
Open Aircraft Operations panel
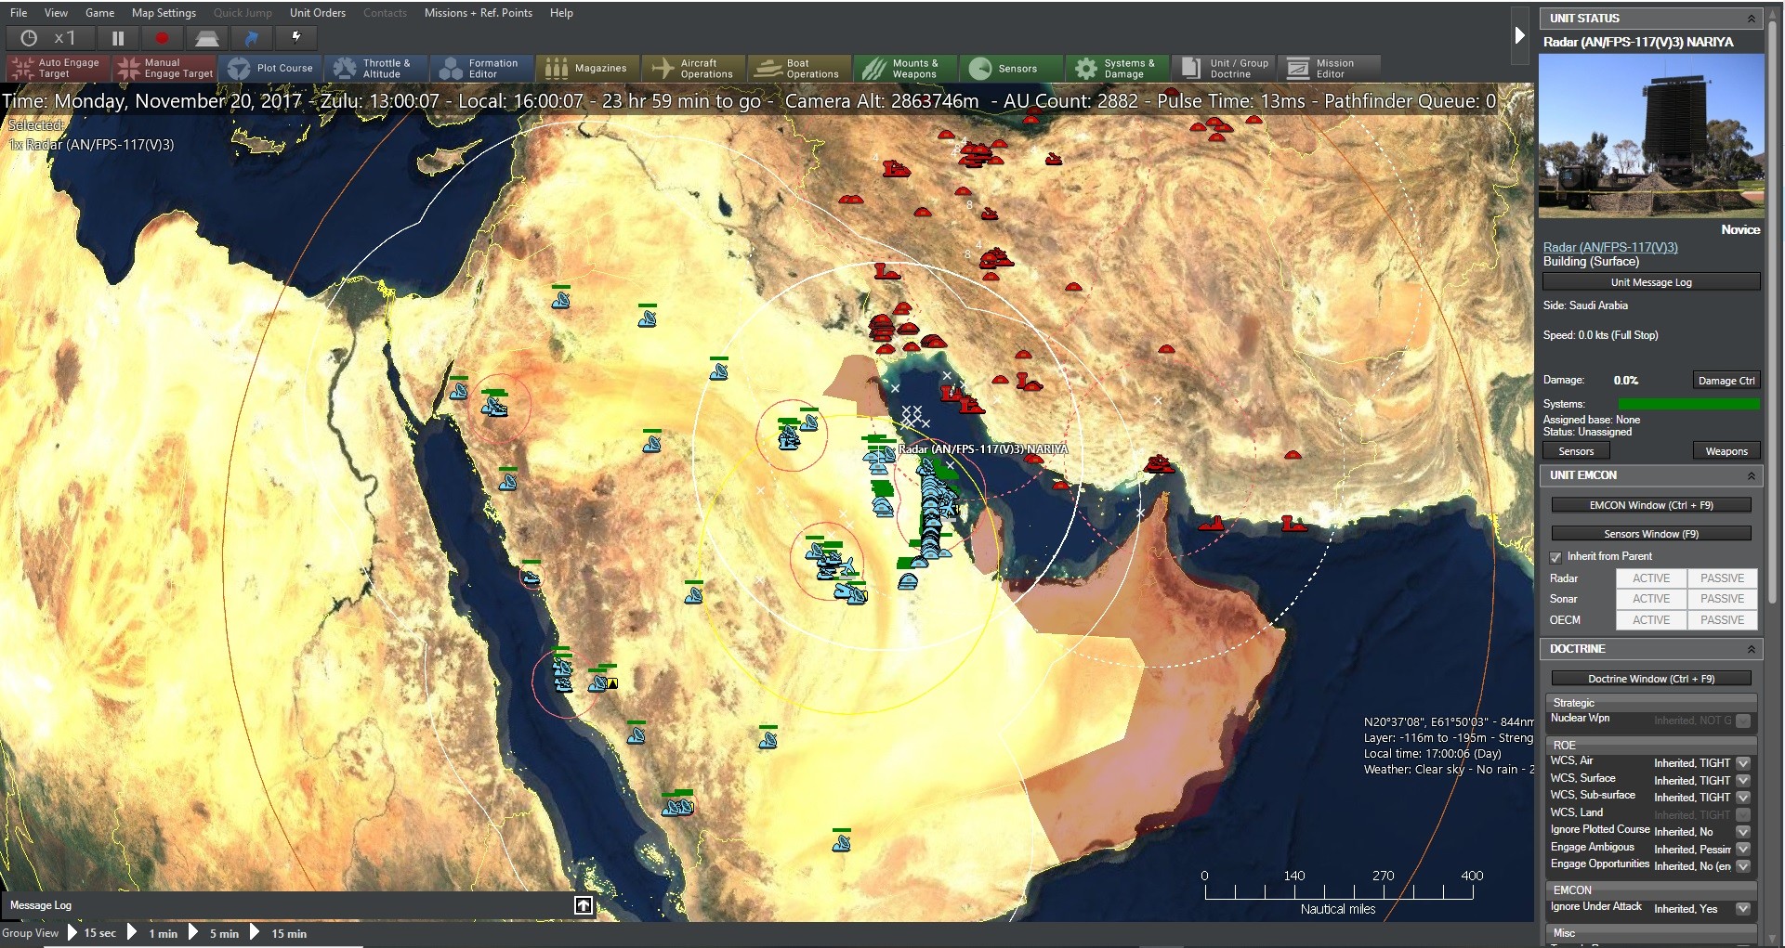[x=693, y=68]
